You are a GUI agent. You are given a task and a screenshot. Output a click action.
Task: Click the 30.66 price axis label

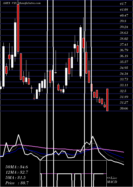(x=124, y=108)
